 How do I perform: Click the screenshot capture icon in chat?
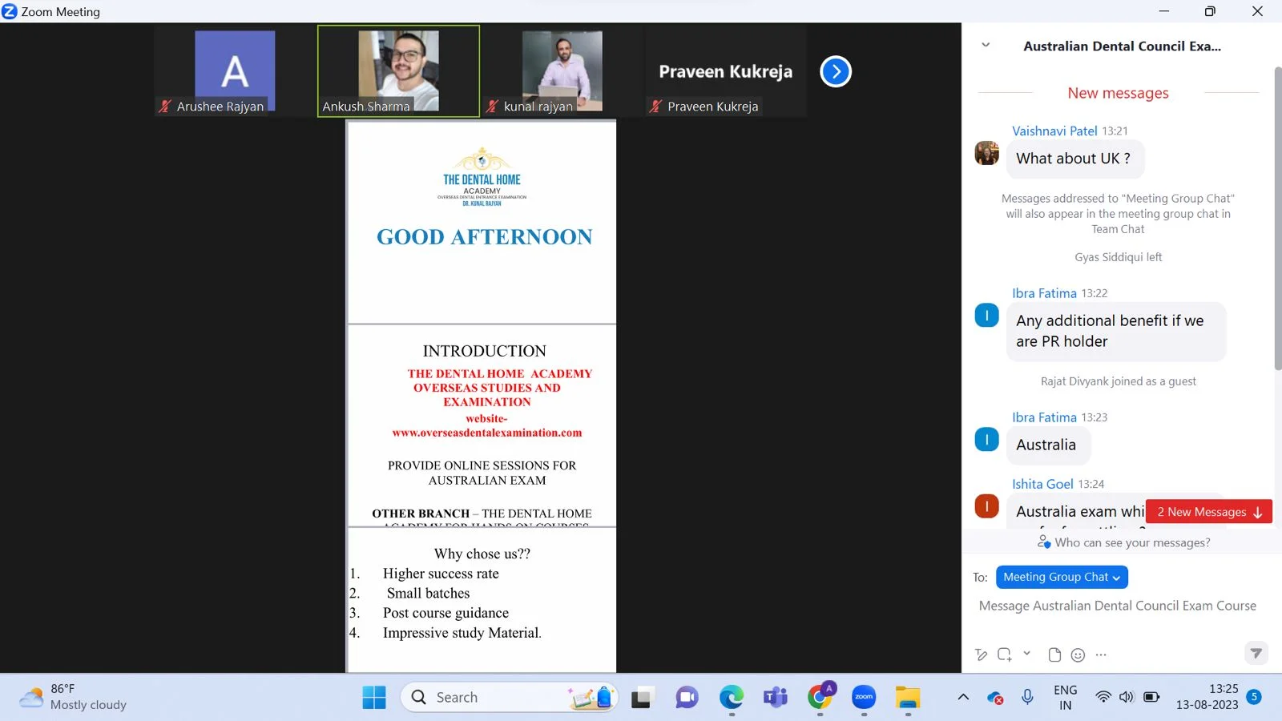(1005, 655)
